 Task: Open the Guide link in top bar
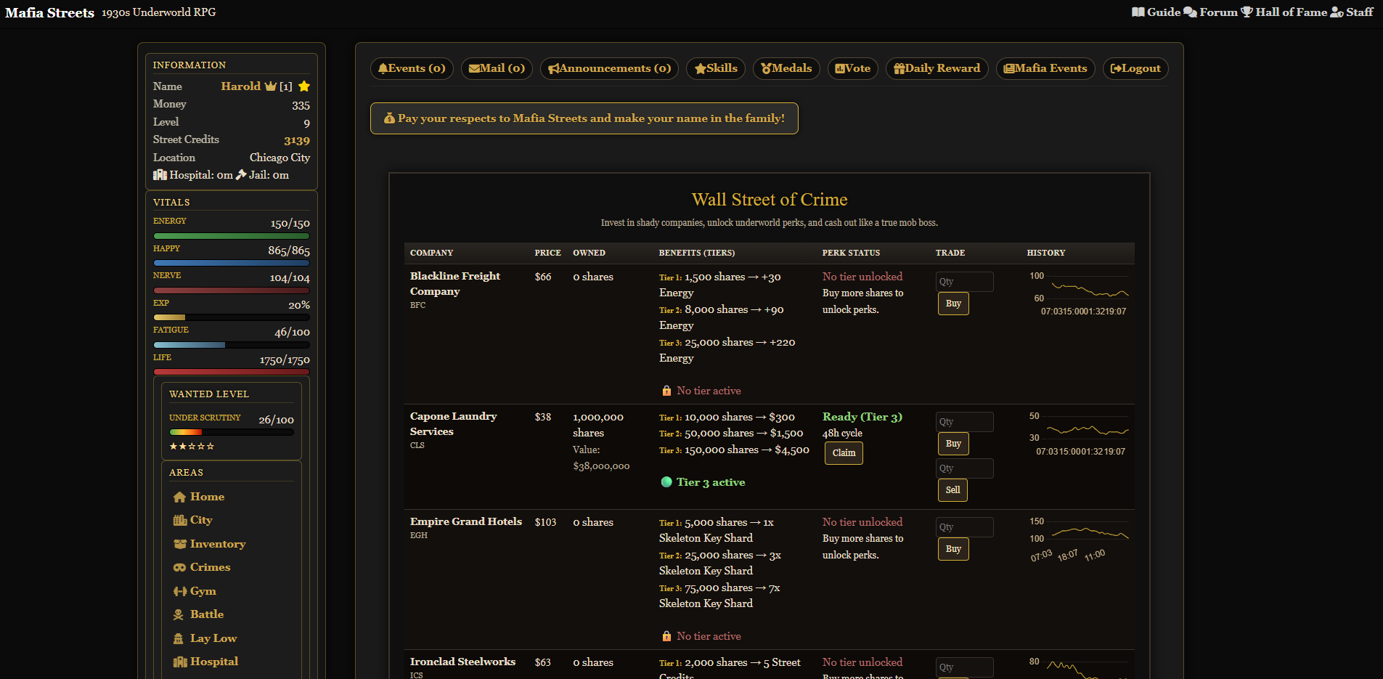[x=1156, y=12]
